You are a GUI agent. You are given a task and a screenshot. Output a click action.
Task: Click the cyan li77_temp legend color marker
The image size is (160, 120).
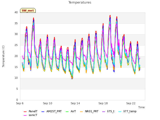(120, 111)
